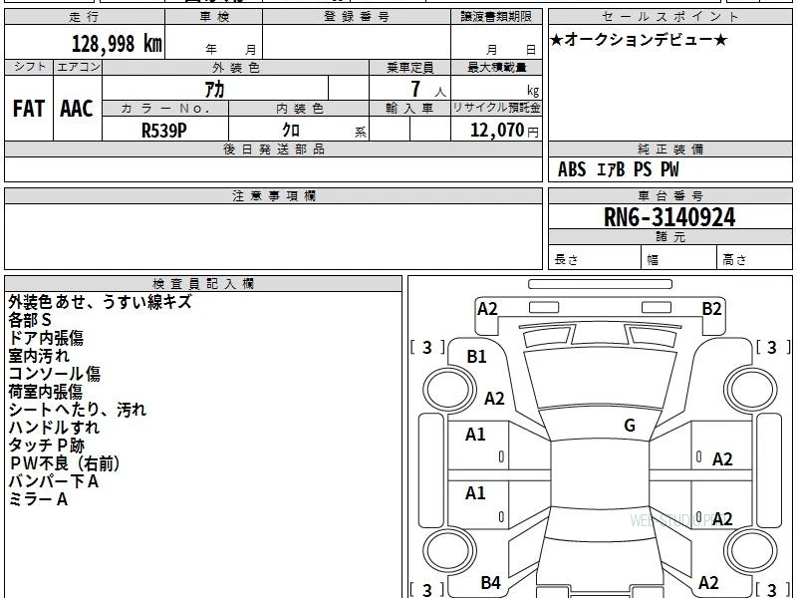The image size is (797, 598).
Task: Click the 諸元 header
Action: click(669, 237)
